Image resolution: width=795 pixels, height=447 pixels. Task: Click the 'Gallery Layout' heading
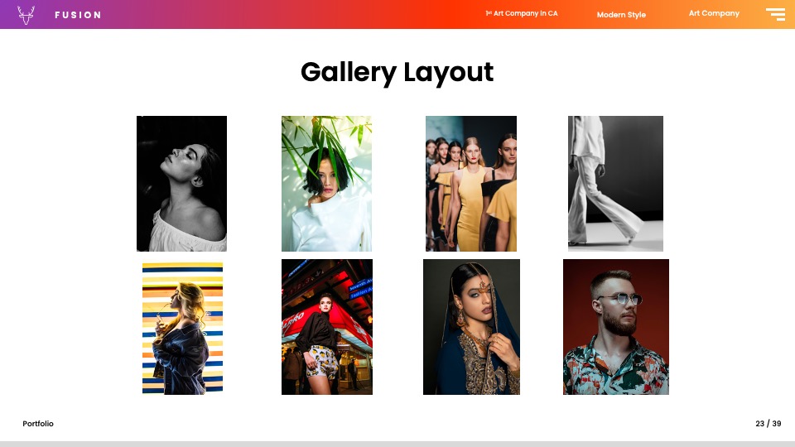tap(397, 72)
